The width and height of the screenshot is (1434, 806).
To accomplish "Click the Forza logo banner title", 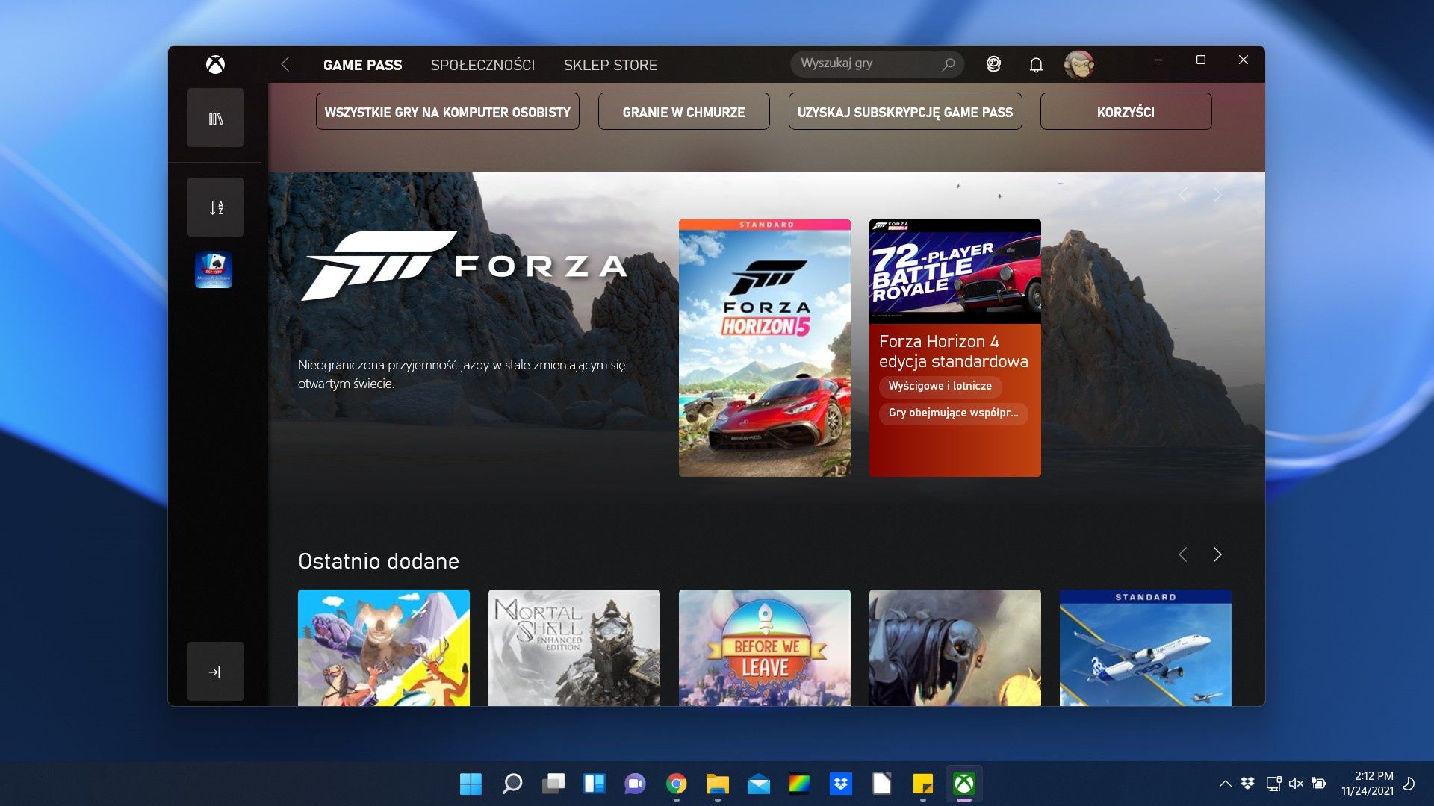I will click(464, 266).
